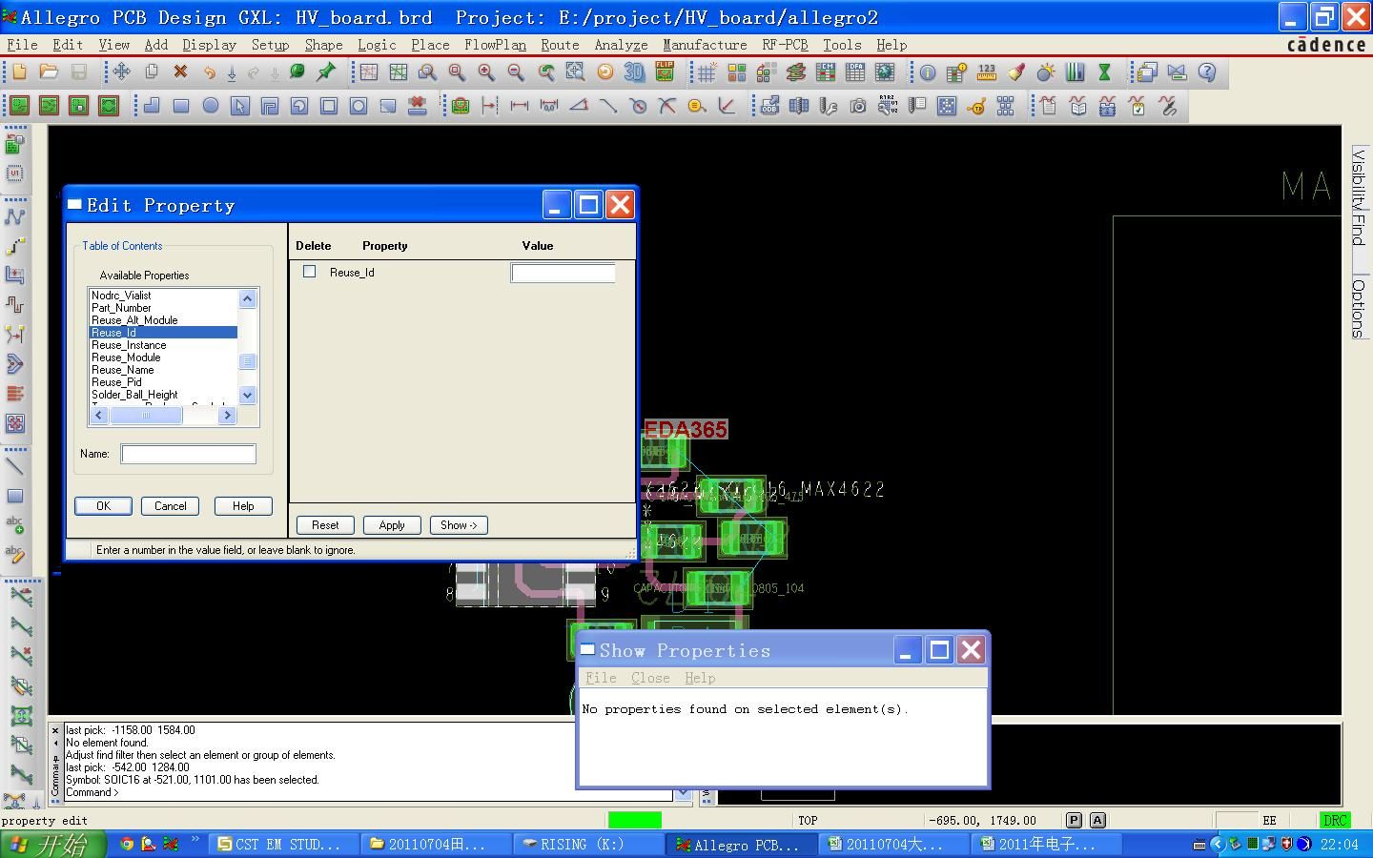Image resolution: width=1373 pixels, height=858 pixels.
Task: Click the horizontal scrollbar thumb of properties list
Action: [146, 415]
